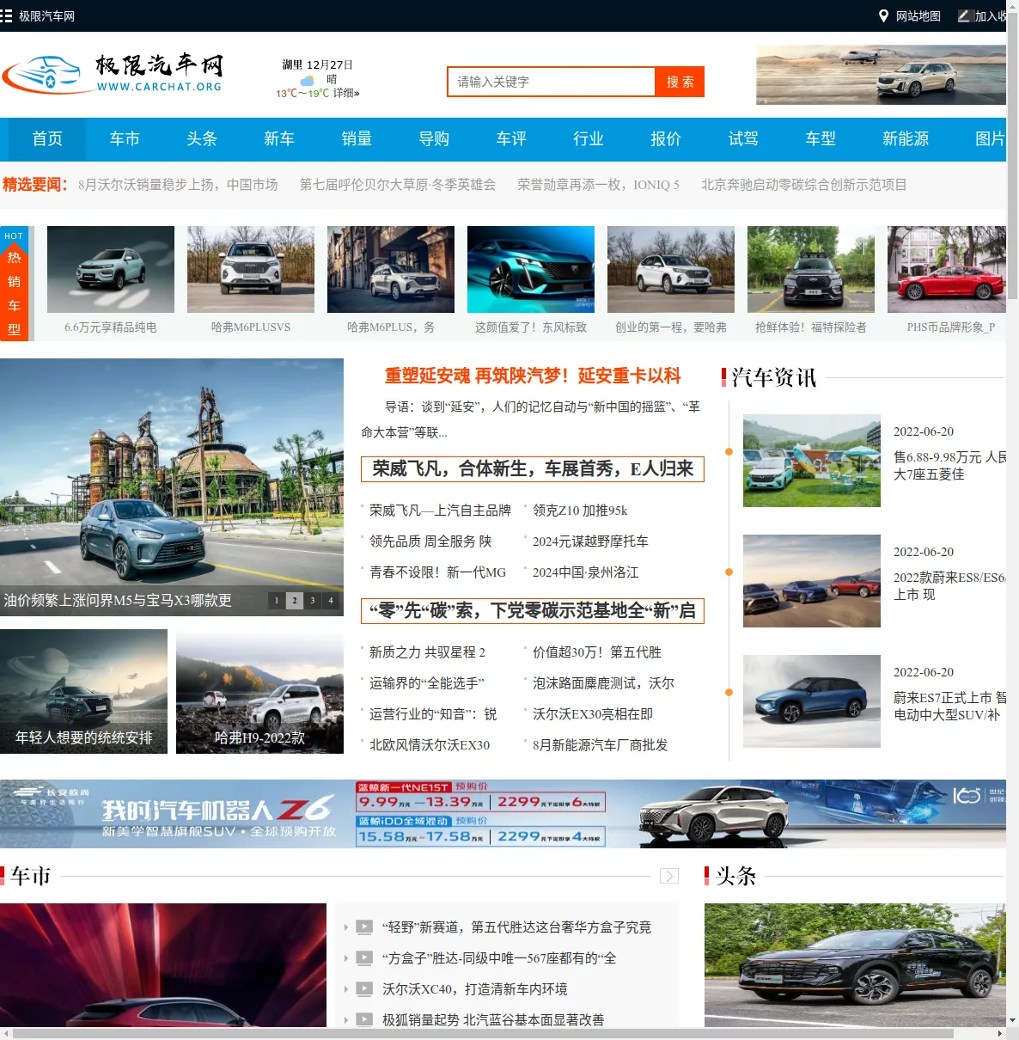Open the 行业 navigation tab

click(589, 139)
